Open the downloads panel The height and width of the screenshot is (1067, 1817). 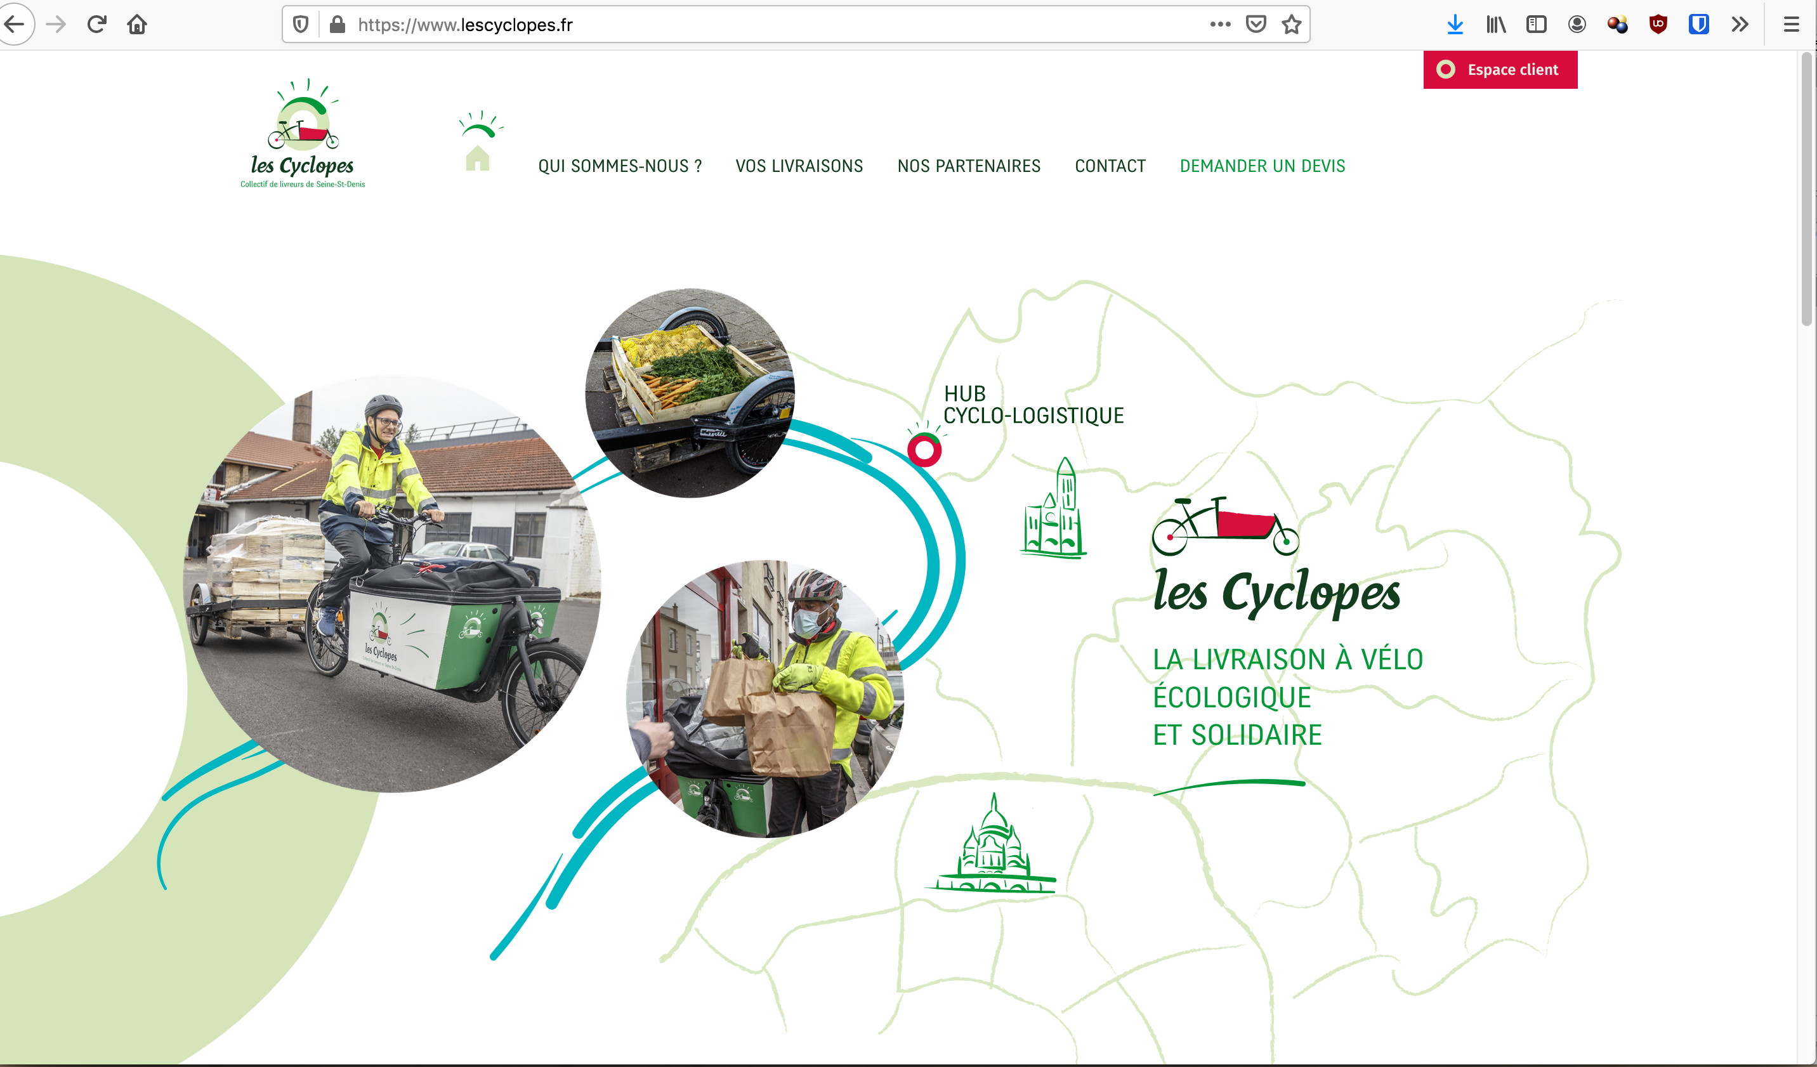(1455, 25)
